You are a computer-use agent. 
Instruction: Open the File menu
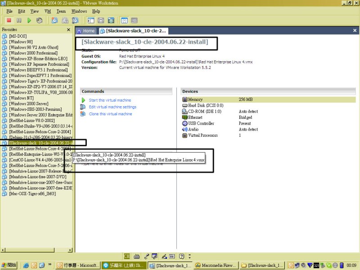point(9,11)
